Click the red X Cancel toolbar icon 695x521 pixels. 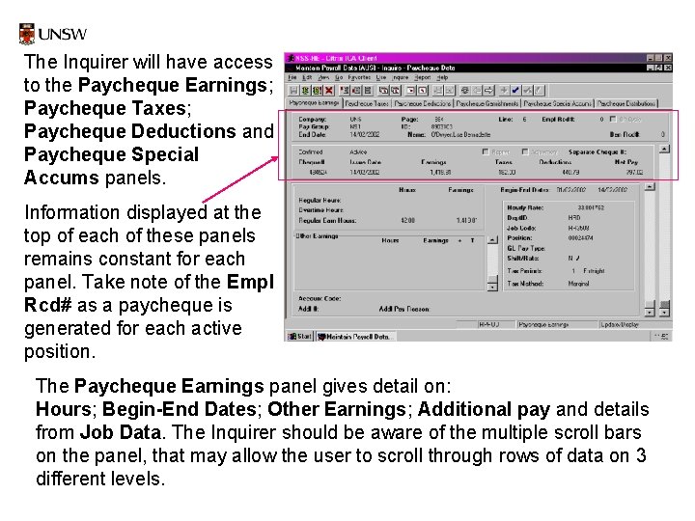[328, 91]
